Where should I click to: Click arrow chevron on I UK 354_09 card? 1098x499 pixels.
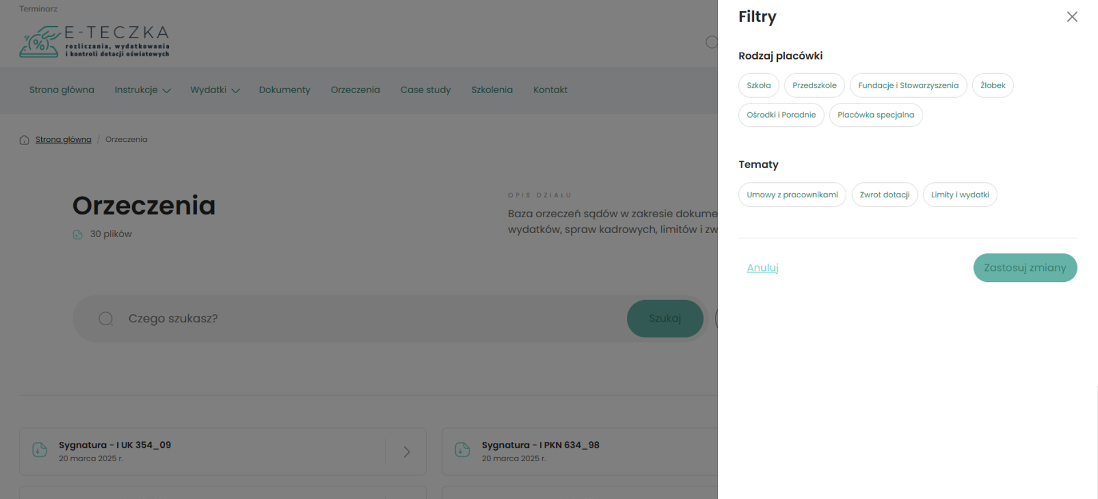coord(407,452)
